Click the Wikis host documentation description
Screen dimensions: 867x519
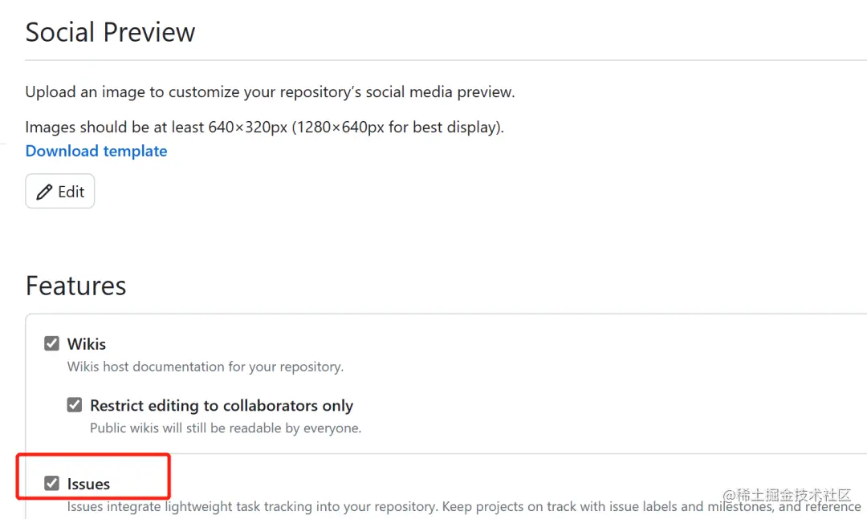(x=205, y=367)
